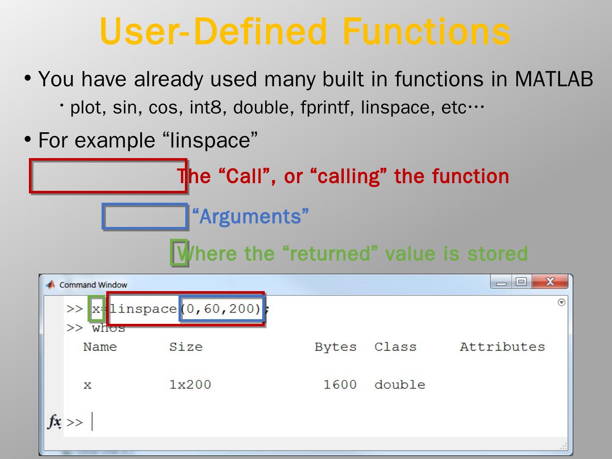Viewport: 612px width, 459px height.
Task: Click the whos command line
Action: (108, 328)
